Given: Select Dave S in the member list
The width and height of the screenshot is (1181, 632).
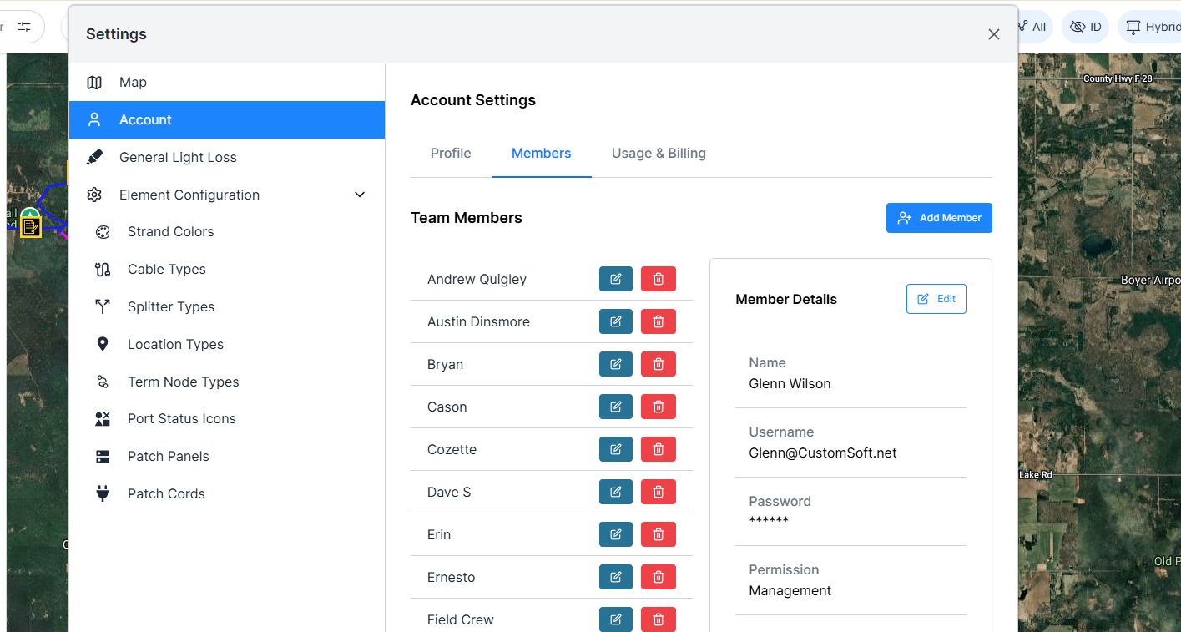Looking at the screenshot, I should coord(449,492).
